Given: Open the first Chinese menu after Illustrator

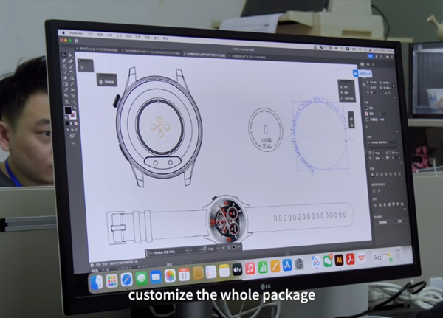Looking at the screenshot, I should (x=90, y=34).
